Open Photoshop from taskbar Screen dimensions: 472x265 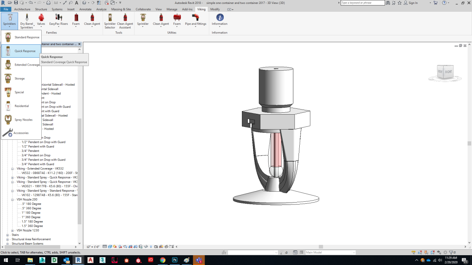click(175, 260)
